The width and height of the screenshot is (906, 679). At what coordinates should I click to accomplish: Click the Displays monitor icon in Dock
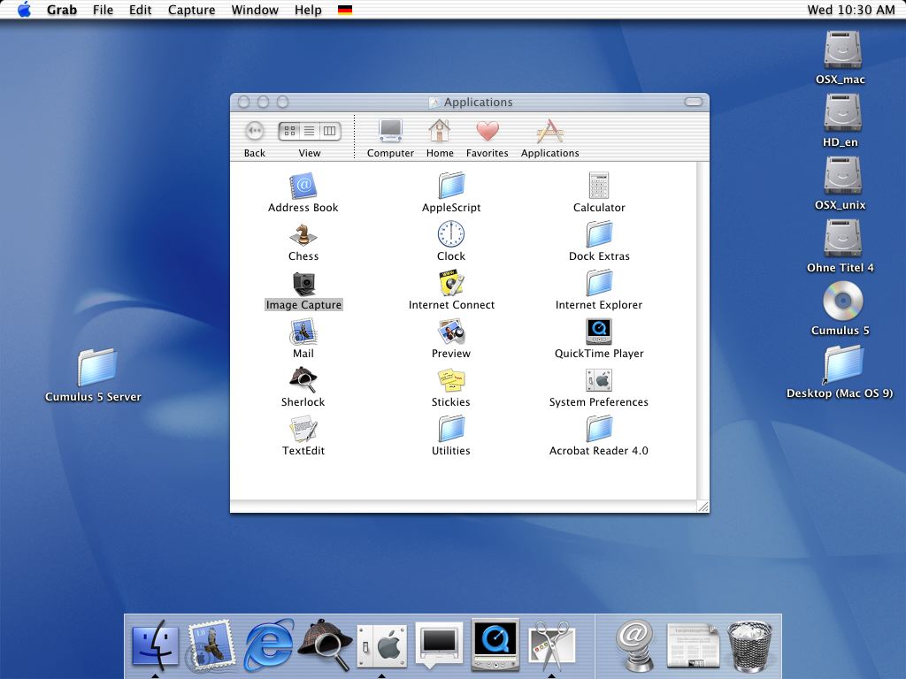pyautogui.click(x=439, y=645)
